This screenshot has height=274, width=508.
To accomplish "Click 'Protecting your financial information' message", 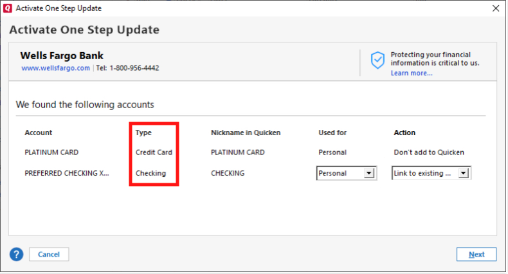I will pos(435,59).
